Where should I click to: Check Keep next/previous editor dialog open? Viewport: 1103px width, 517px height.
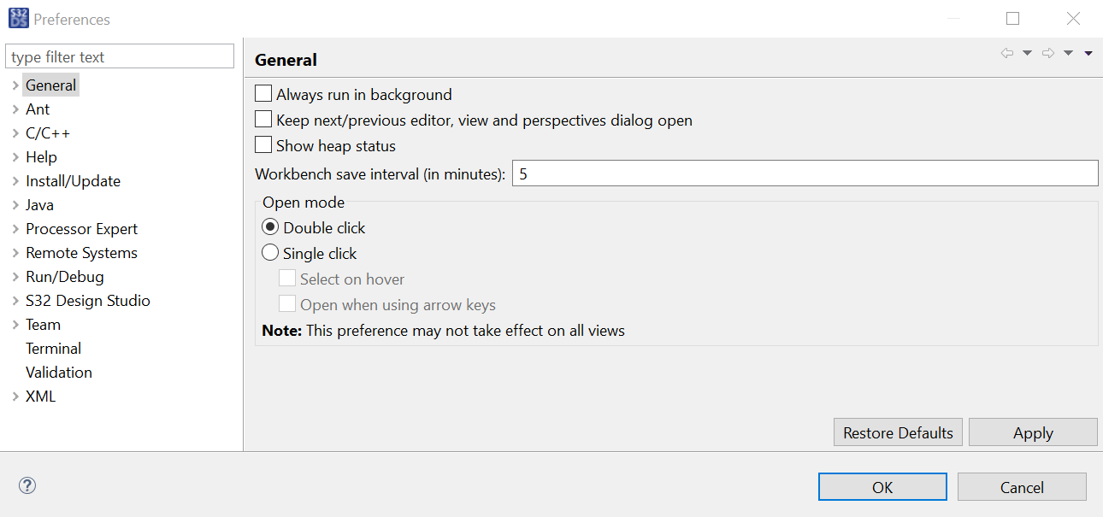(263, 120)
